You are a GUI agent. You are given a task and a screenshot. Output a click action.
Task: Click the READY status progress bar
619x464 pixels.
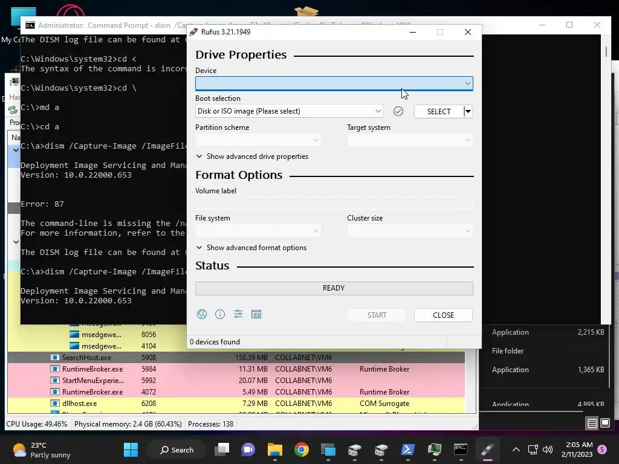pos(334,288)
